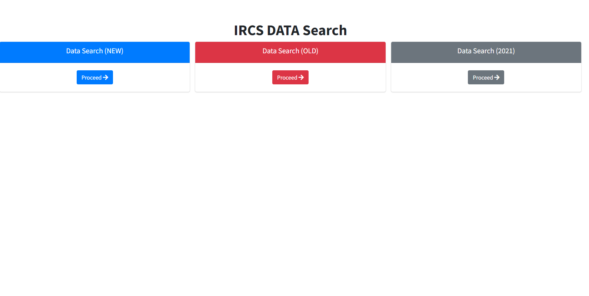Click the arrow icon in the gray Proceed button
Image resolution: width=589 pixels, height=296 pixels.
(497, 77)
